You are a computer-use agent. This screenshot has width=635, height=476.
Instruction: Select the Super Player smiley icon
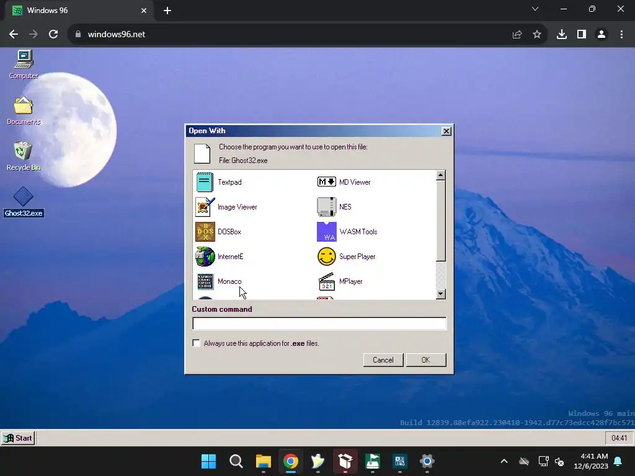pos(326,257)
